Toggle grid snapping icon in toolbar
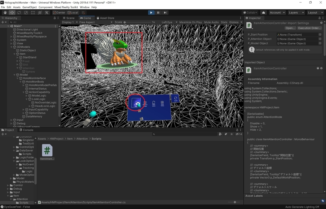The height and width of the screenshot is (209, 326). (83, 13)
